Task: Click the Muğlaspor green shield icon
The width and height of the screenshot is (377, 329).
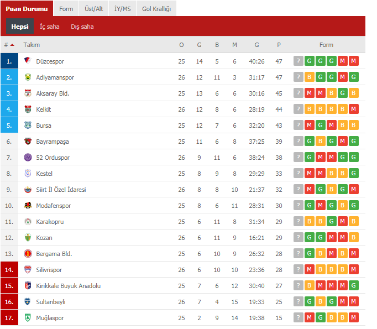Action: (x=28, y=318)
